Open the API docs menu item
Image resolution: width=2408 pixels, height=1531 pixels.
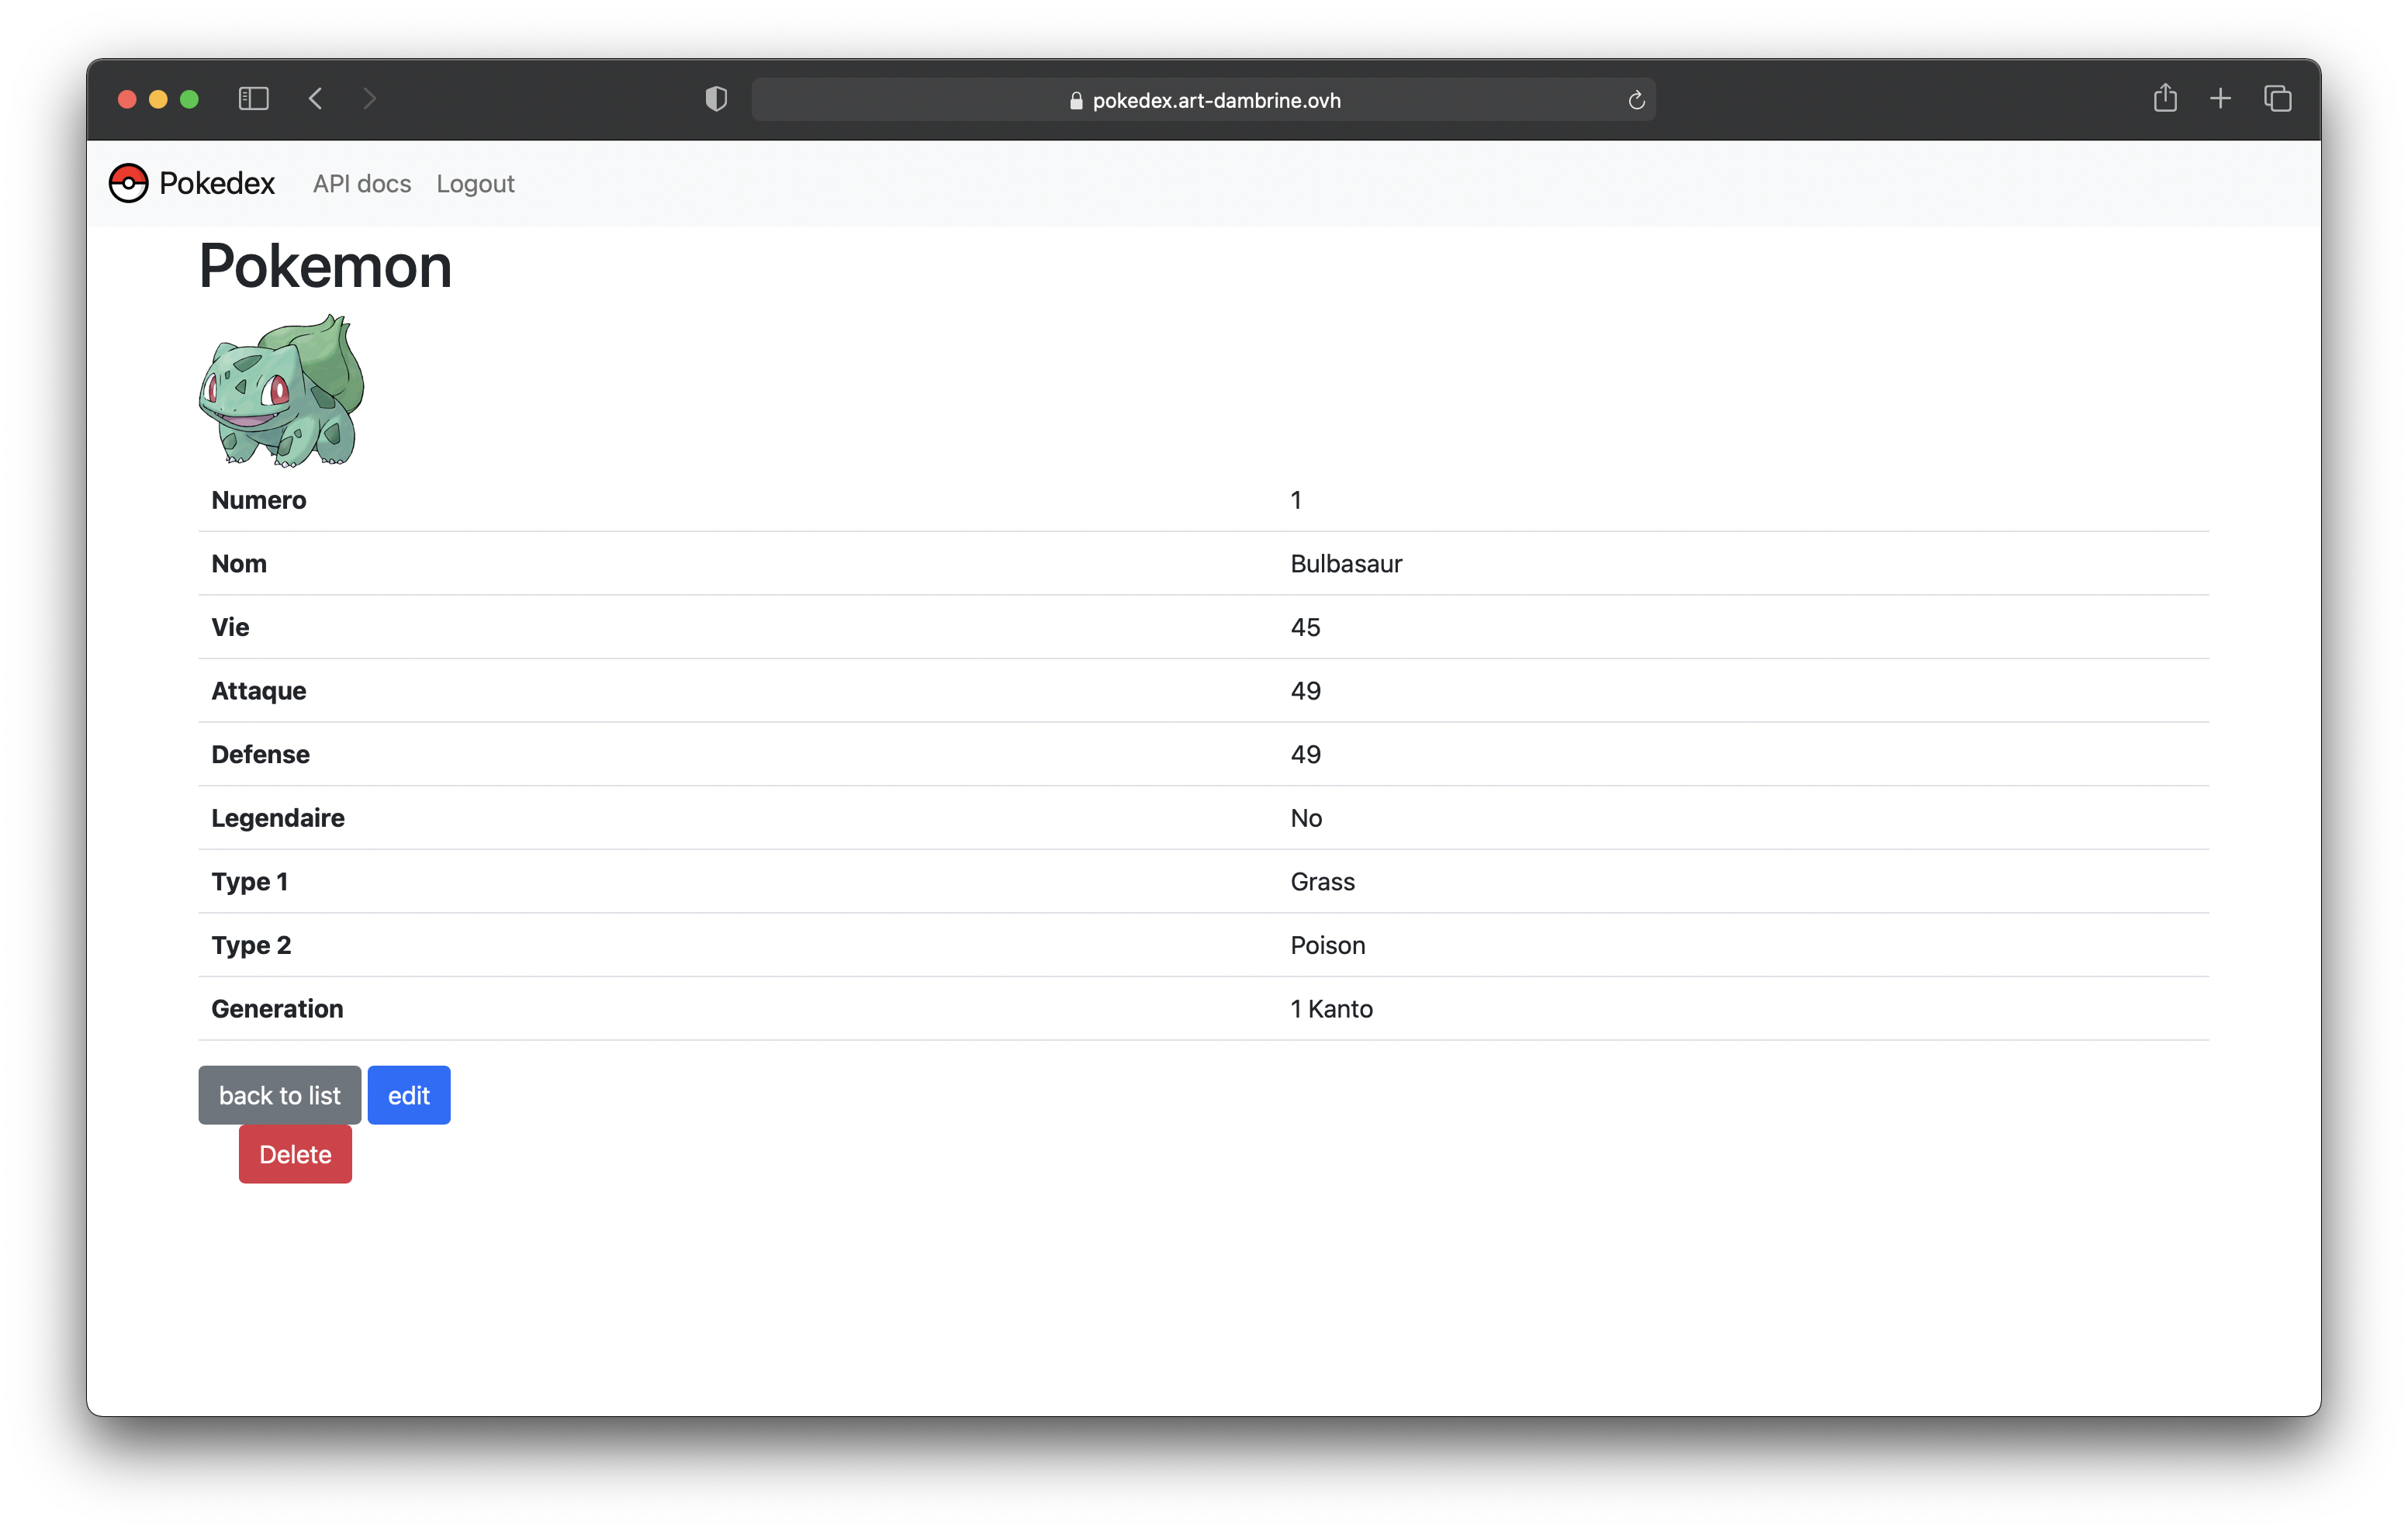pyautogui.click(x=362, y=184)
